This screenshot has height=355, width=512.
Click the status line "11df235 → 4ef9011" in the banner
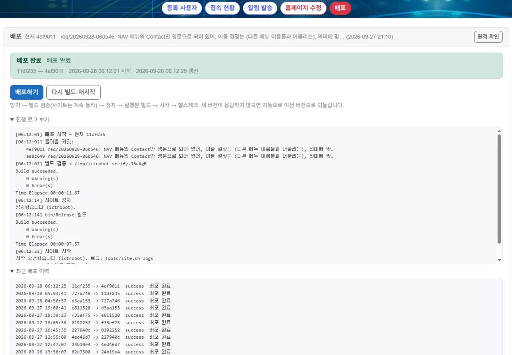108,71
